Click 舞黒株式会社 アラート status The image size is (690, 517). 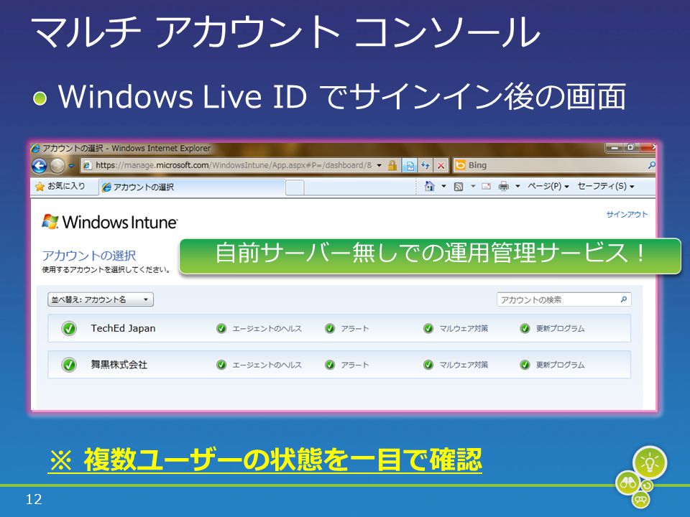(346, 365)
